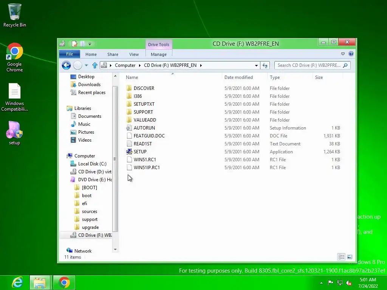The width and height of the screenshot is (387, 290).
Task: Open the File menu tab
Action: pyautogui.click(x=70, y=54)
